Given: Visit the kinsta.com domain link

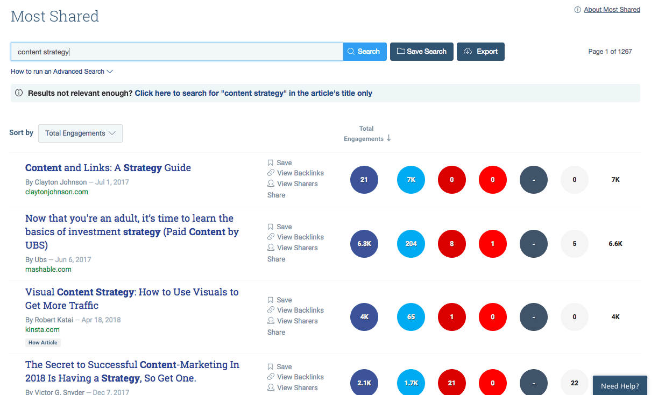Looking at the screenshot, I should click(x=43, y=329).
